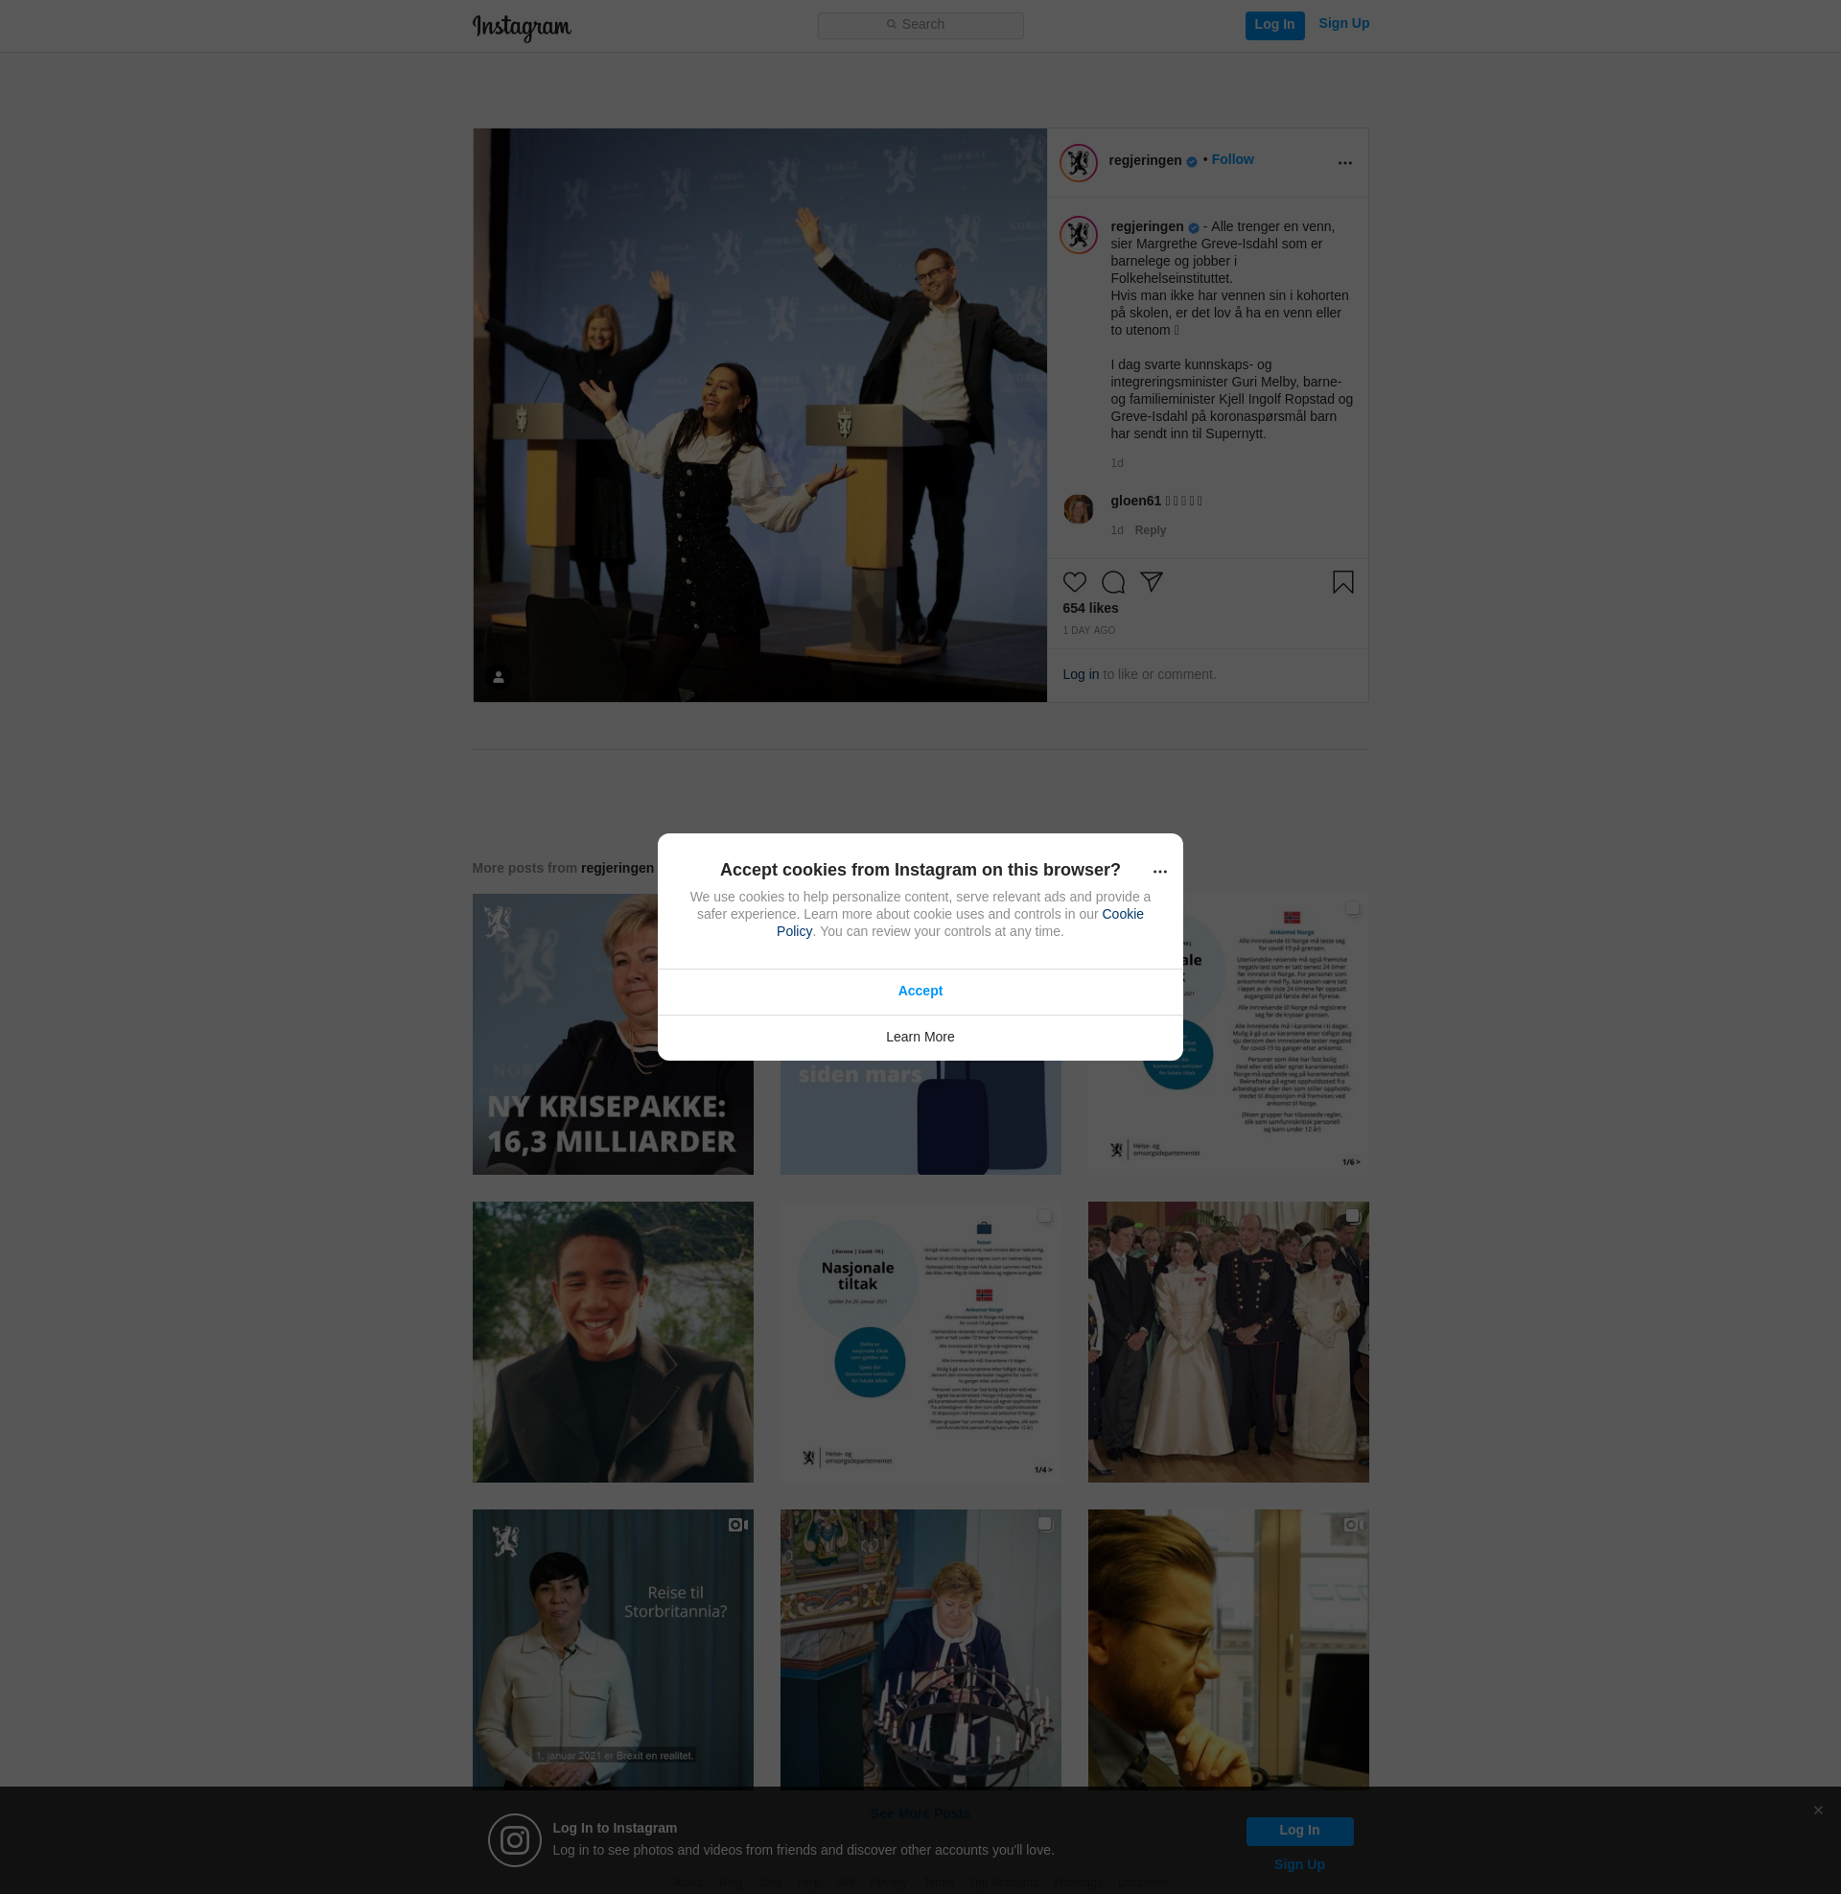
Task: Open gloen61 username in comments
Action: [x=1135, y=501]
